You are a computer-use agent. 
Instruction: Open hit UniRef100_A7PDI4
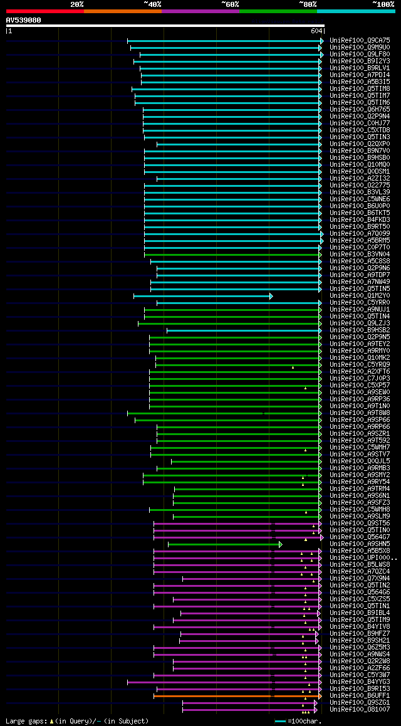point(360,75)
